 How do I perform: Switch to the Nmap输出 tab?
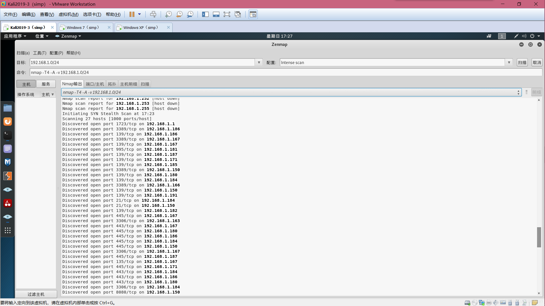(x=72, y=84)
